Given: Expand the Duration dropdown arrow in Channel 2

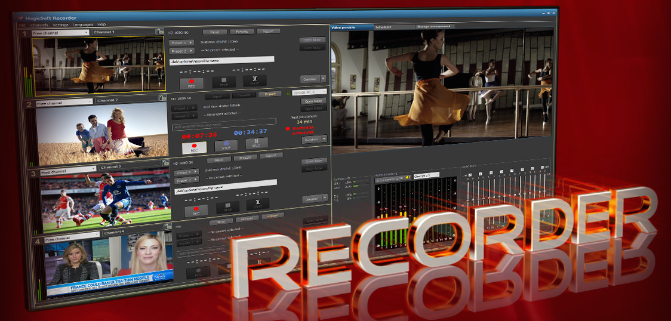Looking at the screenshot, I should point(324,138).
